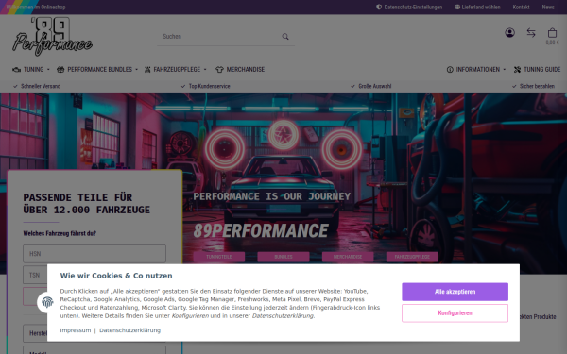Click the Welches Fahrzeug fährst du? label
Screen dimensions: 567x354
coord(60,233)
